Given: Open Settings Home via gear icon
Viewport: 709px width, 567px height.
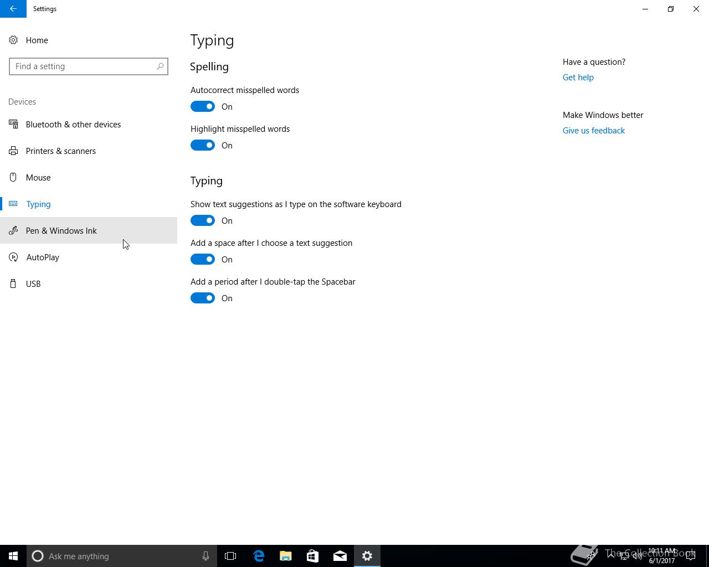Looking at the screenshot, I should (x=13, y=40).
